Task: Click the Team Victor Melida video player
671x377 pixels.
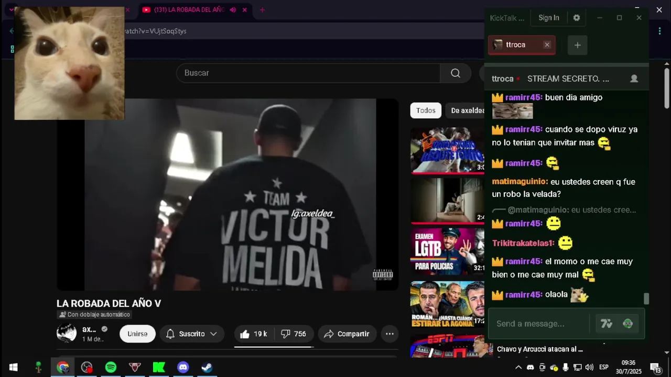Action: 228,194
